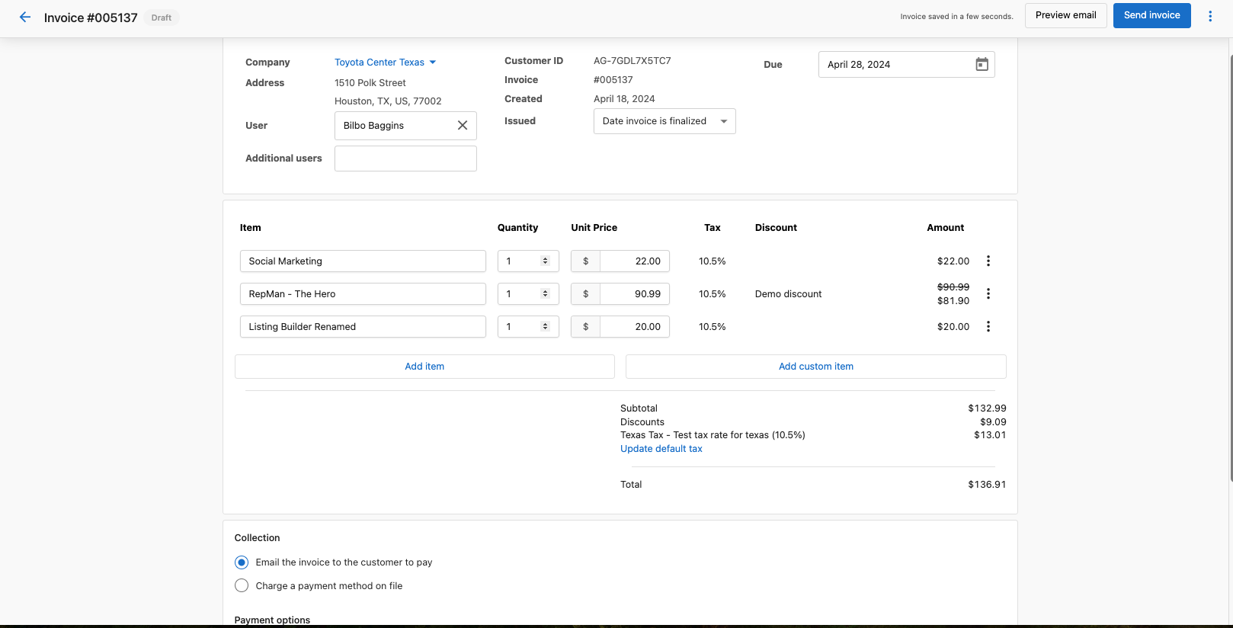Edit the Social Marketing item name field

click(363, 261)
